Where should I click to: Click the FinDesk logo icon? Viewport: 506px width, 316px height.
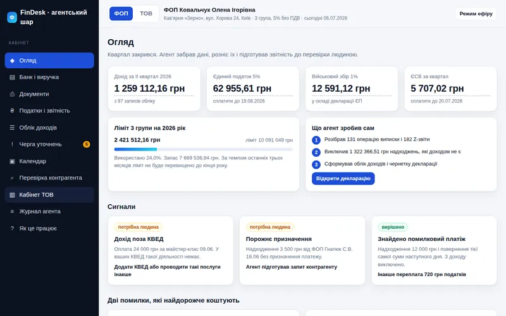click(12, 17)
